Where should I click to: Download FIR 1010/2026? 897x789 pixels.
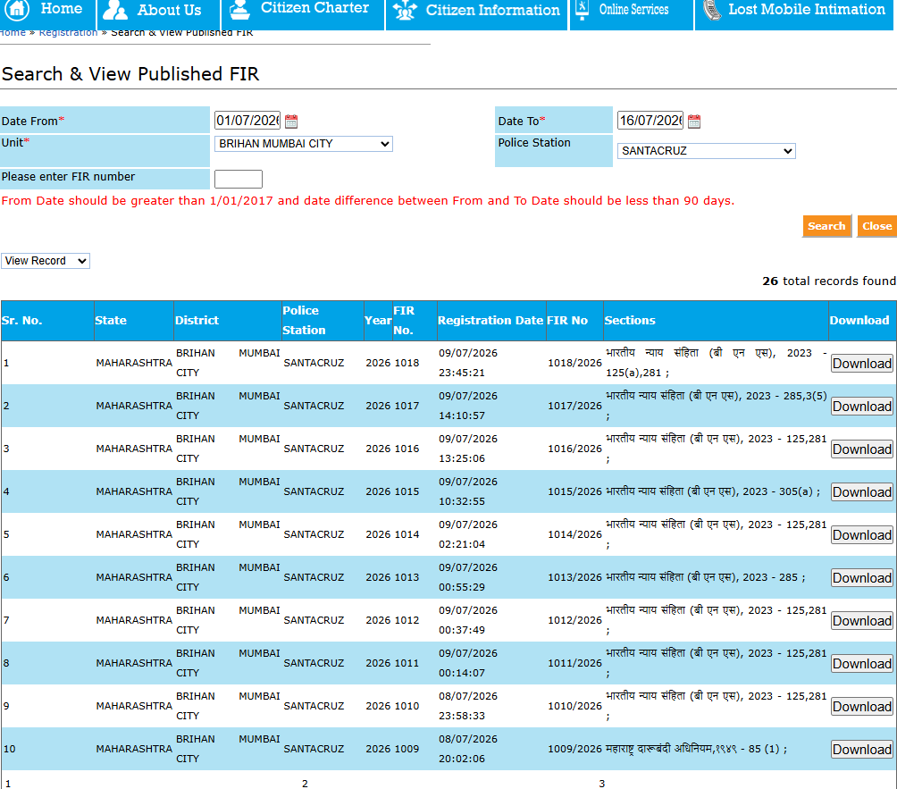pos(861,707)
